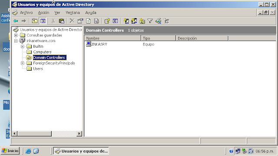Select Consultas guardadas in the tree
Viewport: 278px width, 156px height.
click(44, 35)
